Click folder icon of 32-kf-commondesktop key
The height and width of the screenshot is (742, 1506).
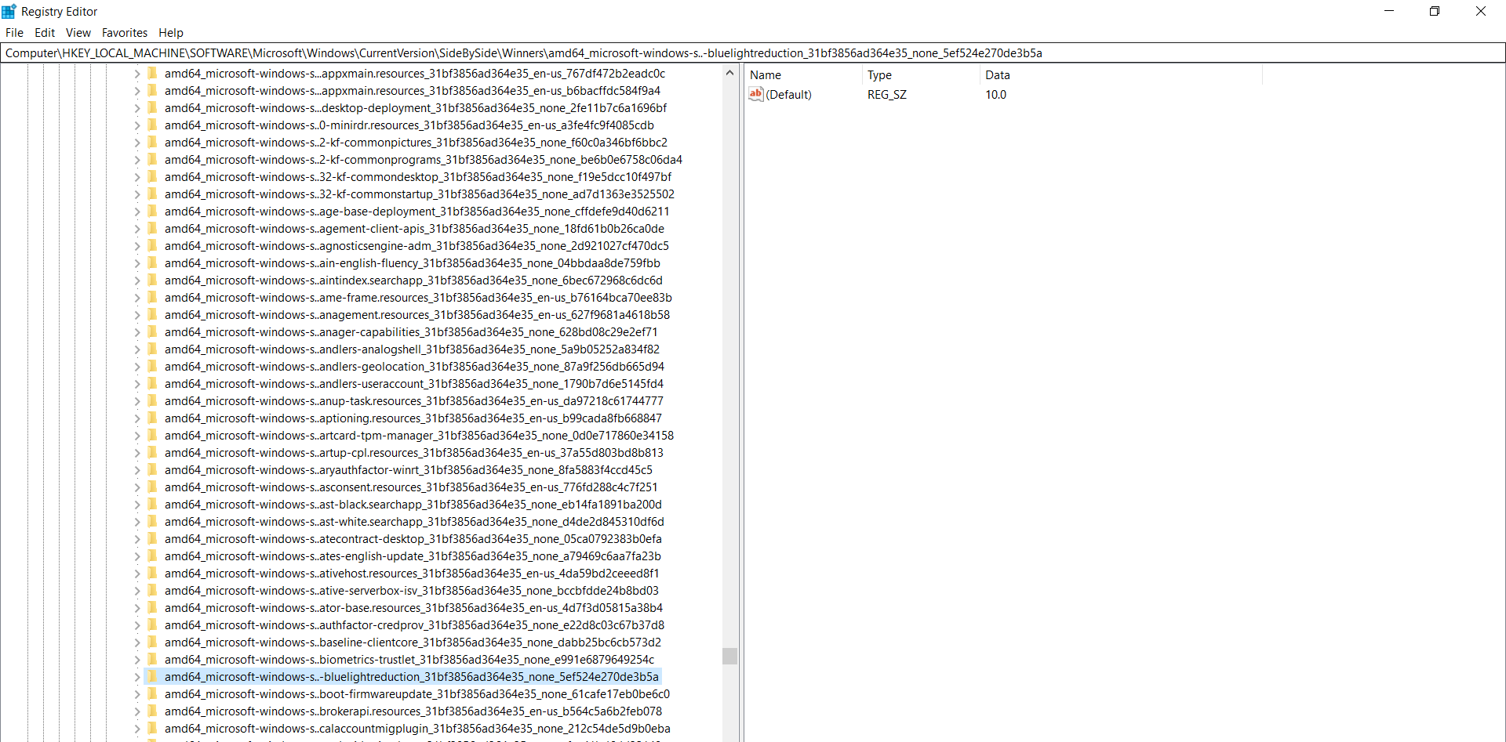tap(152, 177)
